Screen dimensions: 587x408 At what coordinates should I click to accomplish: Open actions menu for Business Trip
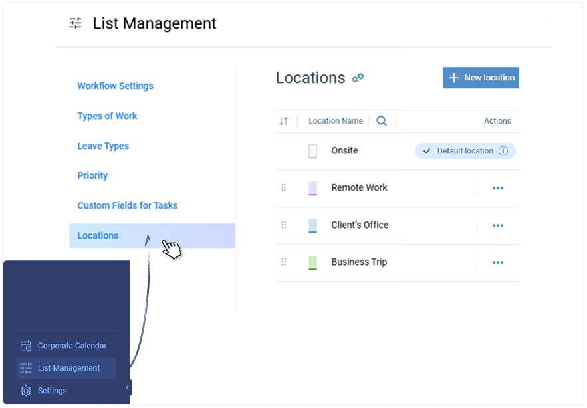497,262
